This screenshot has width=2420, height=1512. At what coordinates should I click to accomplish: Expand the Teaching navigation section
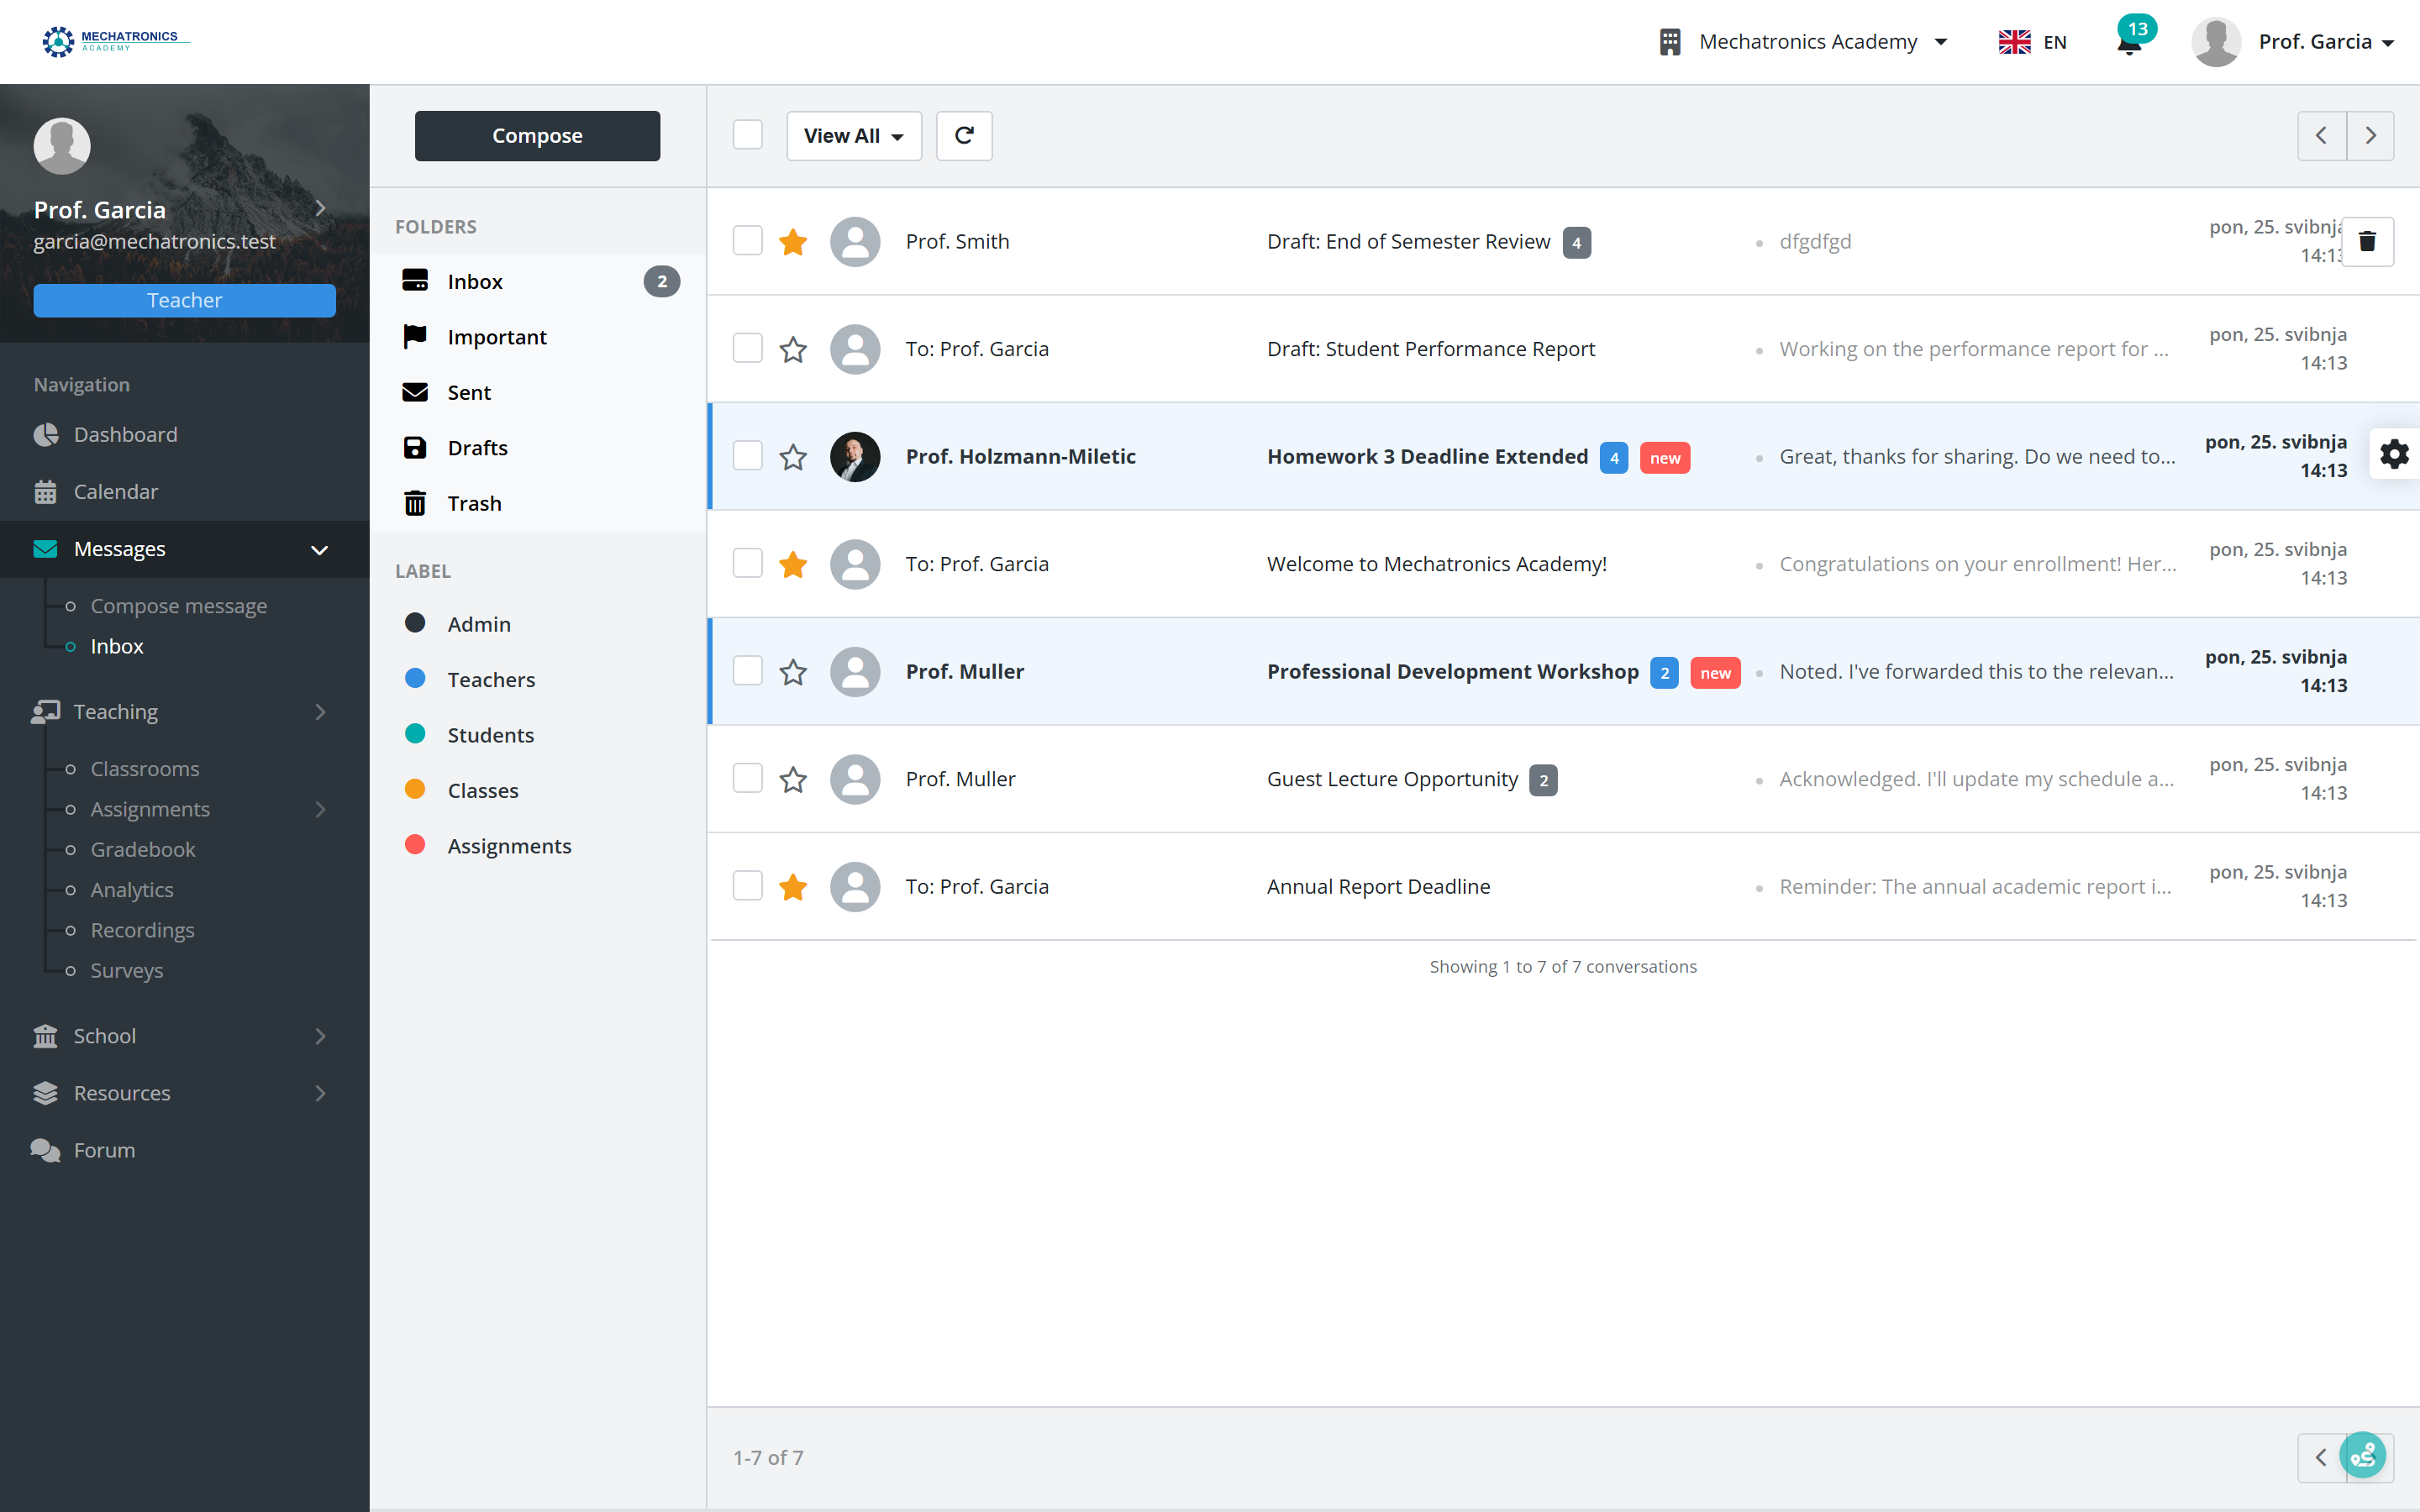click(185, 712)
